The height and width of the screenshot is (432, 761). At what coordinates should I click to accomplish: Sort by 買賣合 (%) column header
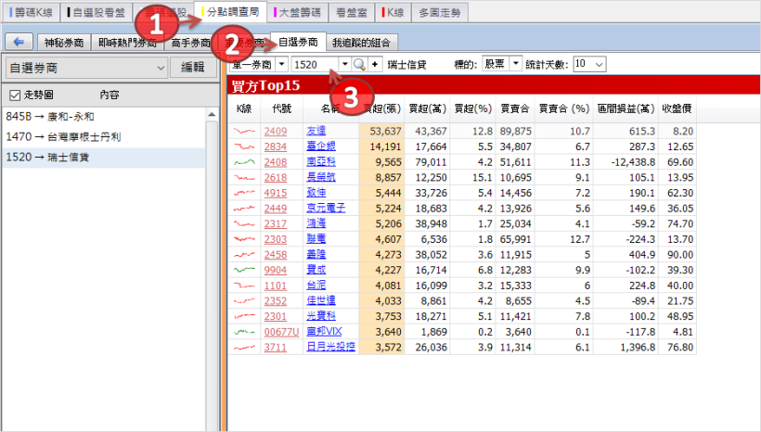point(563,109)
